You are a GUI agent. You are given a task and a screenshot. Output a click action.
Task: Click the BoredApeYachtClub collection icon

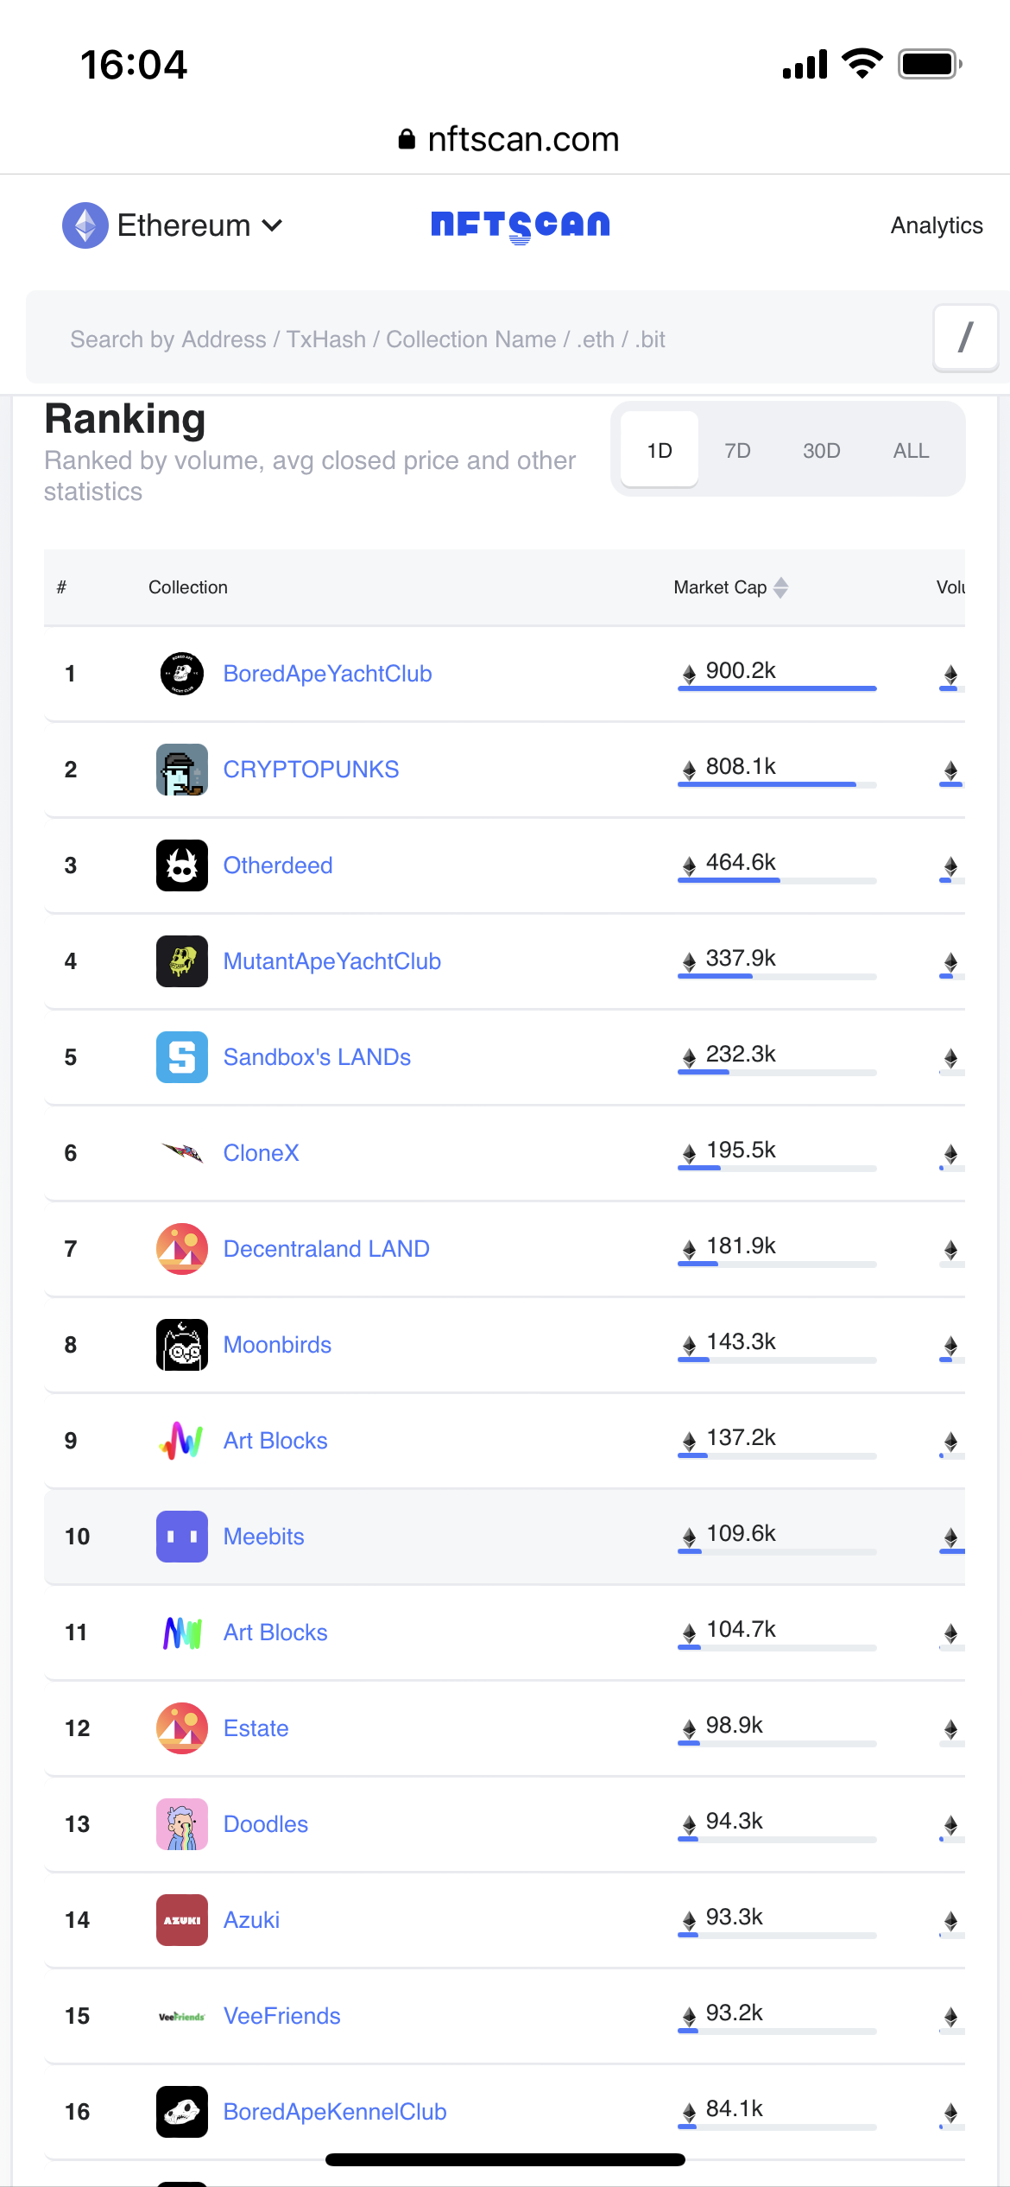(181, 674)
